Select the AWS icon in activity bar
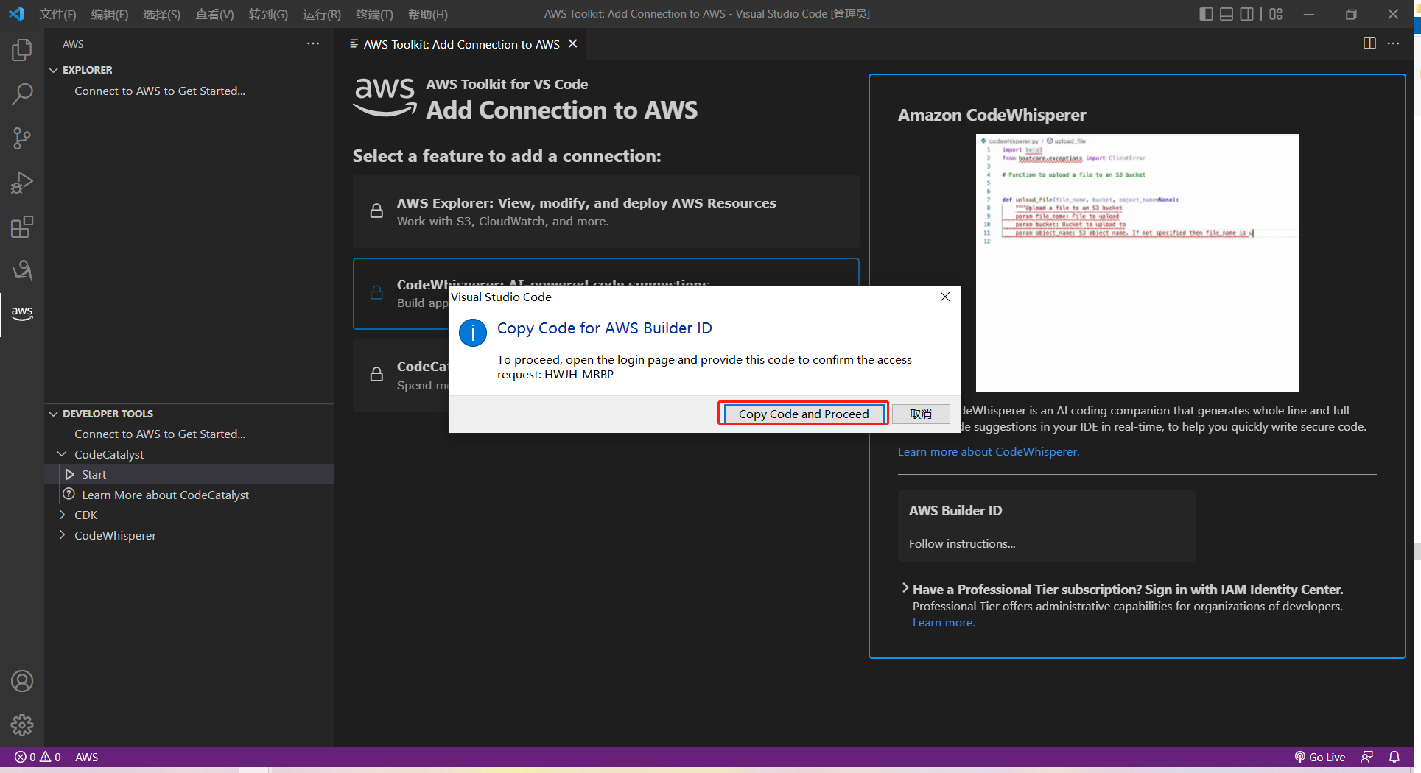Screen dimensions: 1421x773 pyautogui.click(x=22, y=313)
